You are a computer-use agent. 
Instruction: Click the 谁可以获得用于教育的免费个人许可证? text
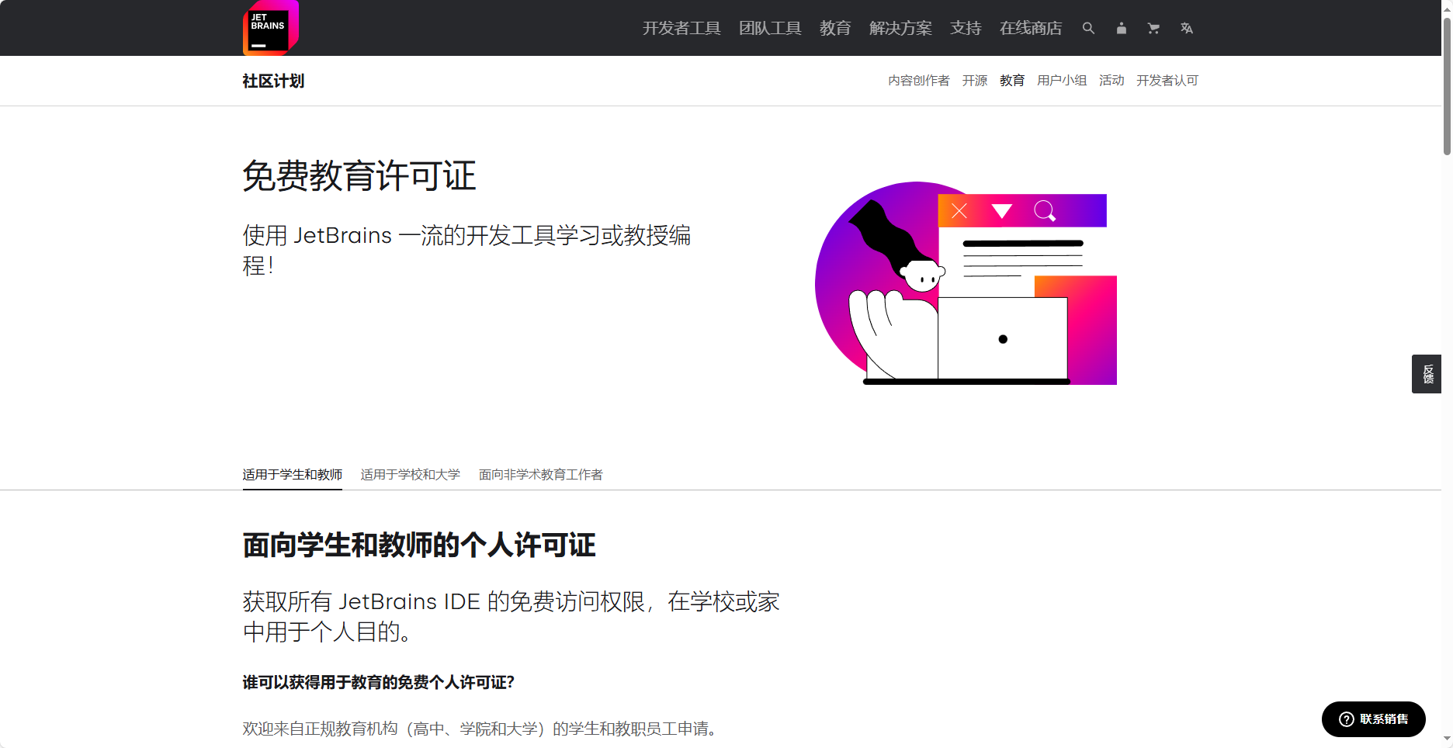point(378,682)
